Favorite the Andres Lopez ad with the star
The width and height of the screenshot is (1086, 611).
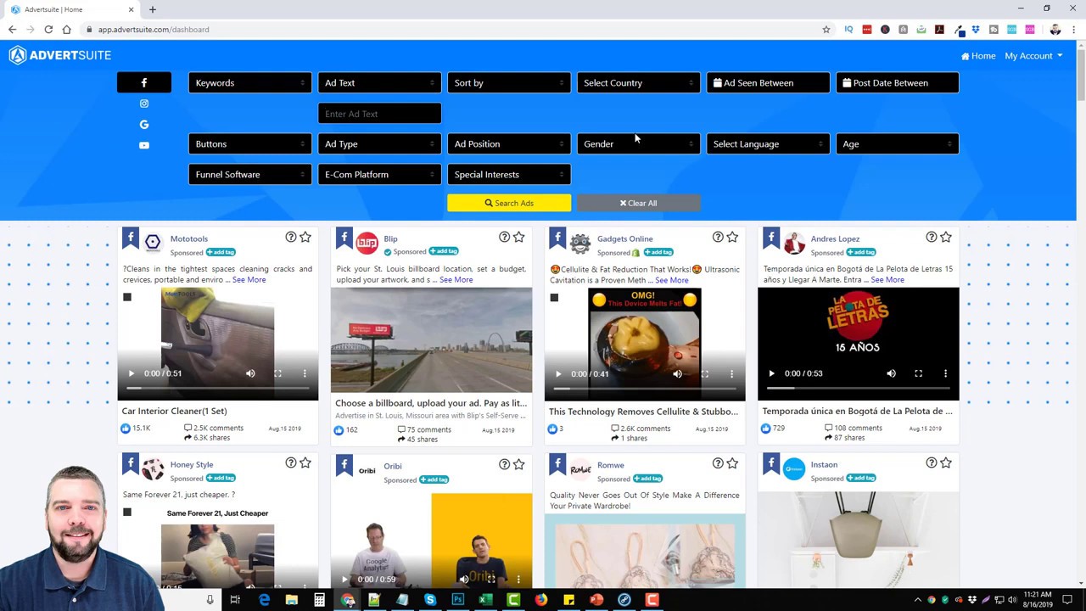click(946, 238)
